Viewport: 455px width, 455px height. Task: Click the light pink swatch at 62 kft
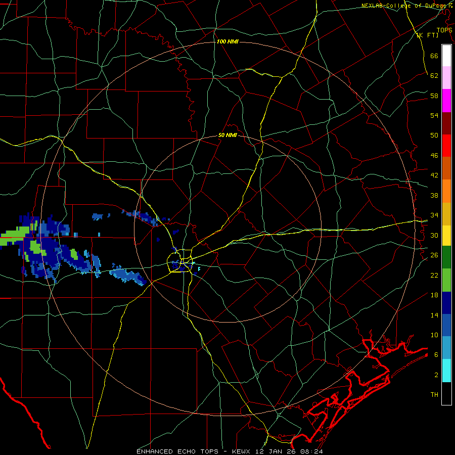[x=446, y=78]
